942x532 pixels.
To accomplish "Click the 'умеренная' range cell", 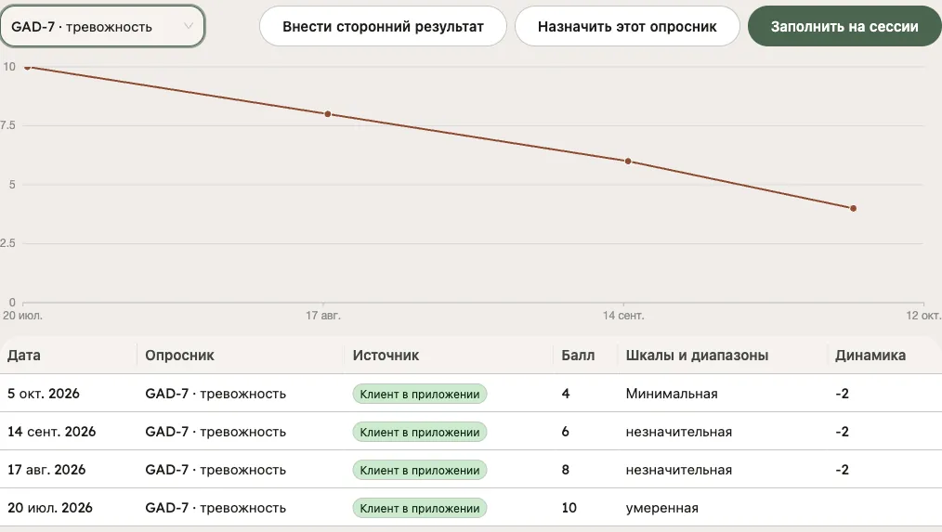I will (662, 508).
